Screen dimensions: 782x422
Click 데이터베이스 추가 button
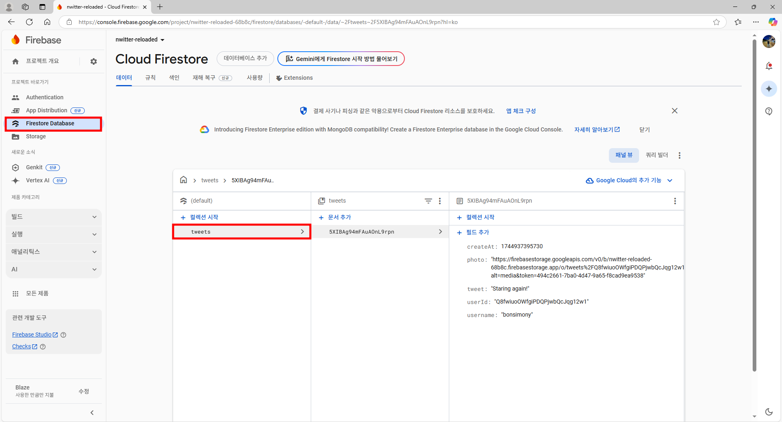click(245, 59)
